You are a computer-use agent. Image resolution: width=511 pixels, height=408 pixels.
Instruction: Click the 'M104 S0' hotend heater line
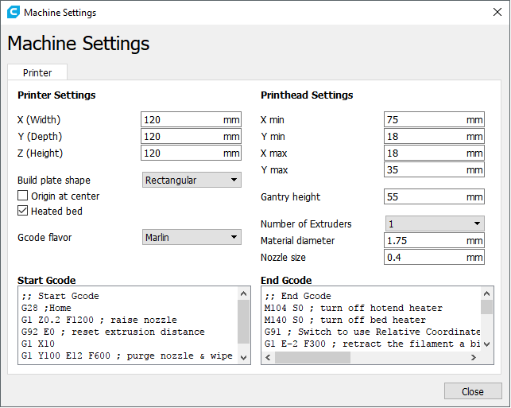(x=354, y=308)
